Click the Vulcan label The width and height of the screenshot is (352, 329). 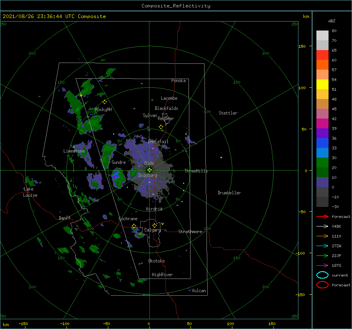pyautogui.click(x=199, y=291)
